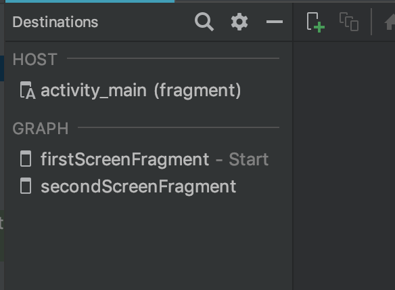This screenshot has height=290, width=395.
Task: Click the divider line next to HOST
Action: [173, 58]
